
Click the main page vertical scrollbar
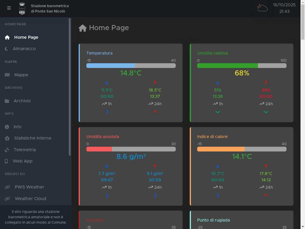303,30
